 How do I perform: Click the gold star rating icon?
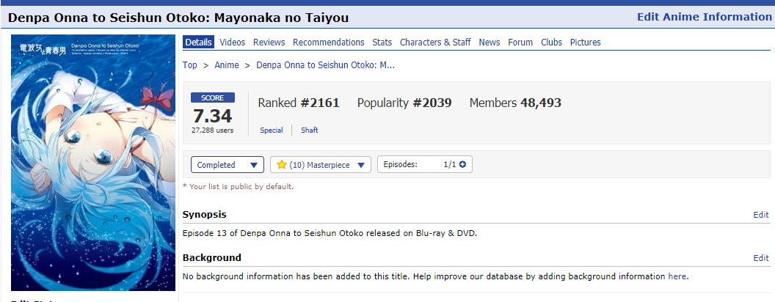pos(281,165)
